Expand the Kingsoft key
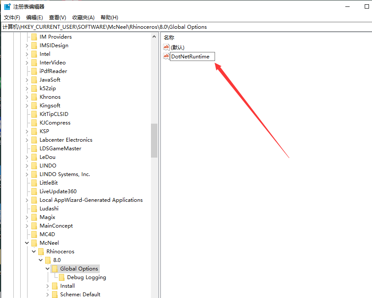 (27, 105)
